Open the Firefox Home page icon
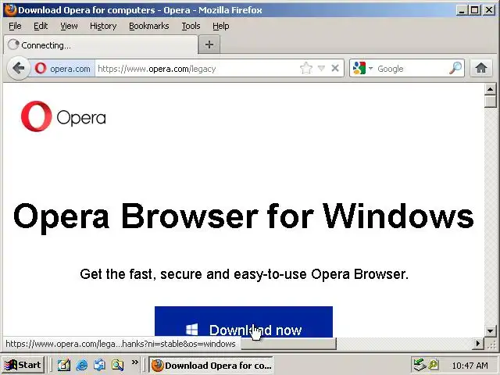 (x=481, y=68)
